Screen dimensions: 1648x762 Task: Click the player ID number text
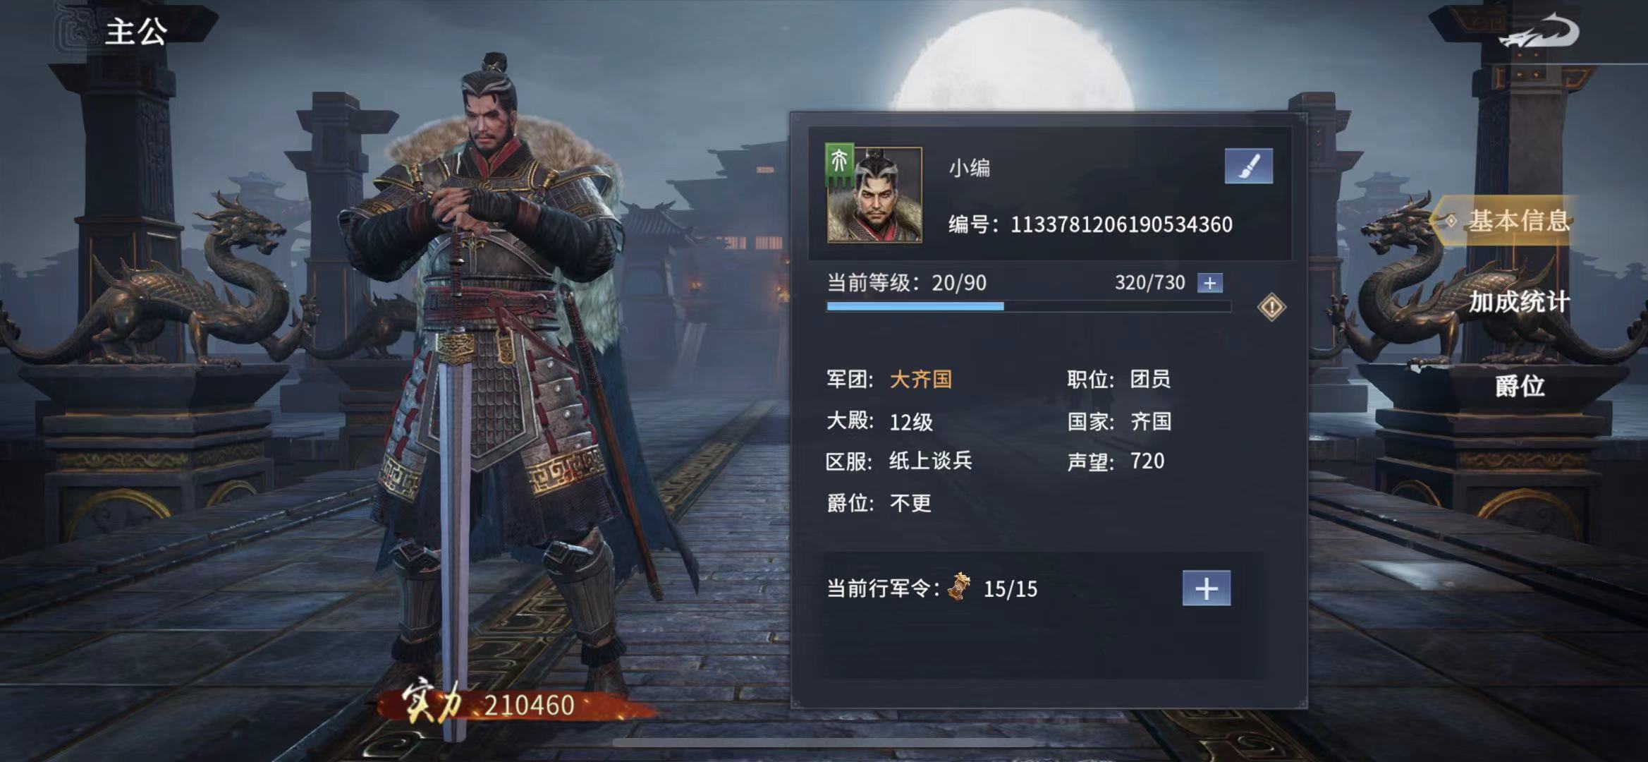coord(1121,224)
